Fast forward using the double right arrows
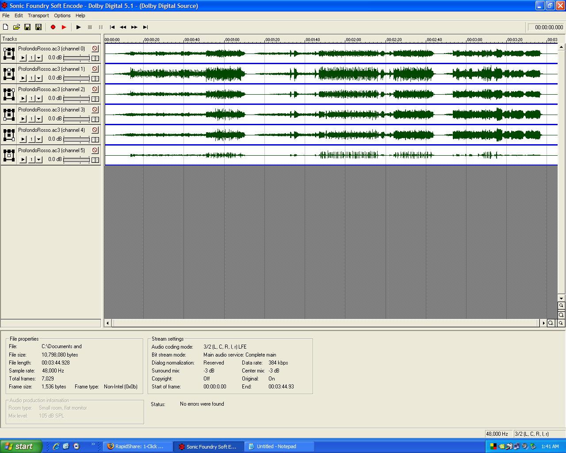Viewport: 566px width, 453px height. point(134,27)
